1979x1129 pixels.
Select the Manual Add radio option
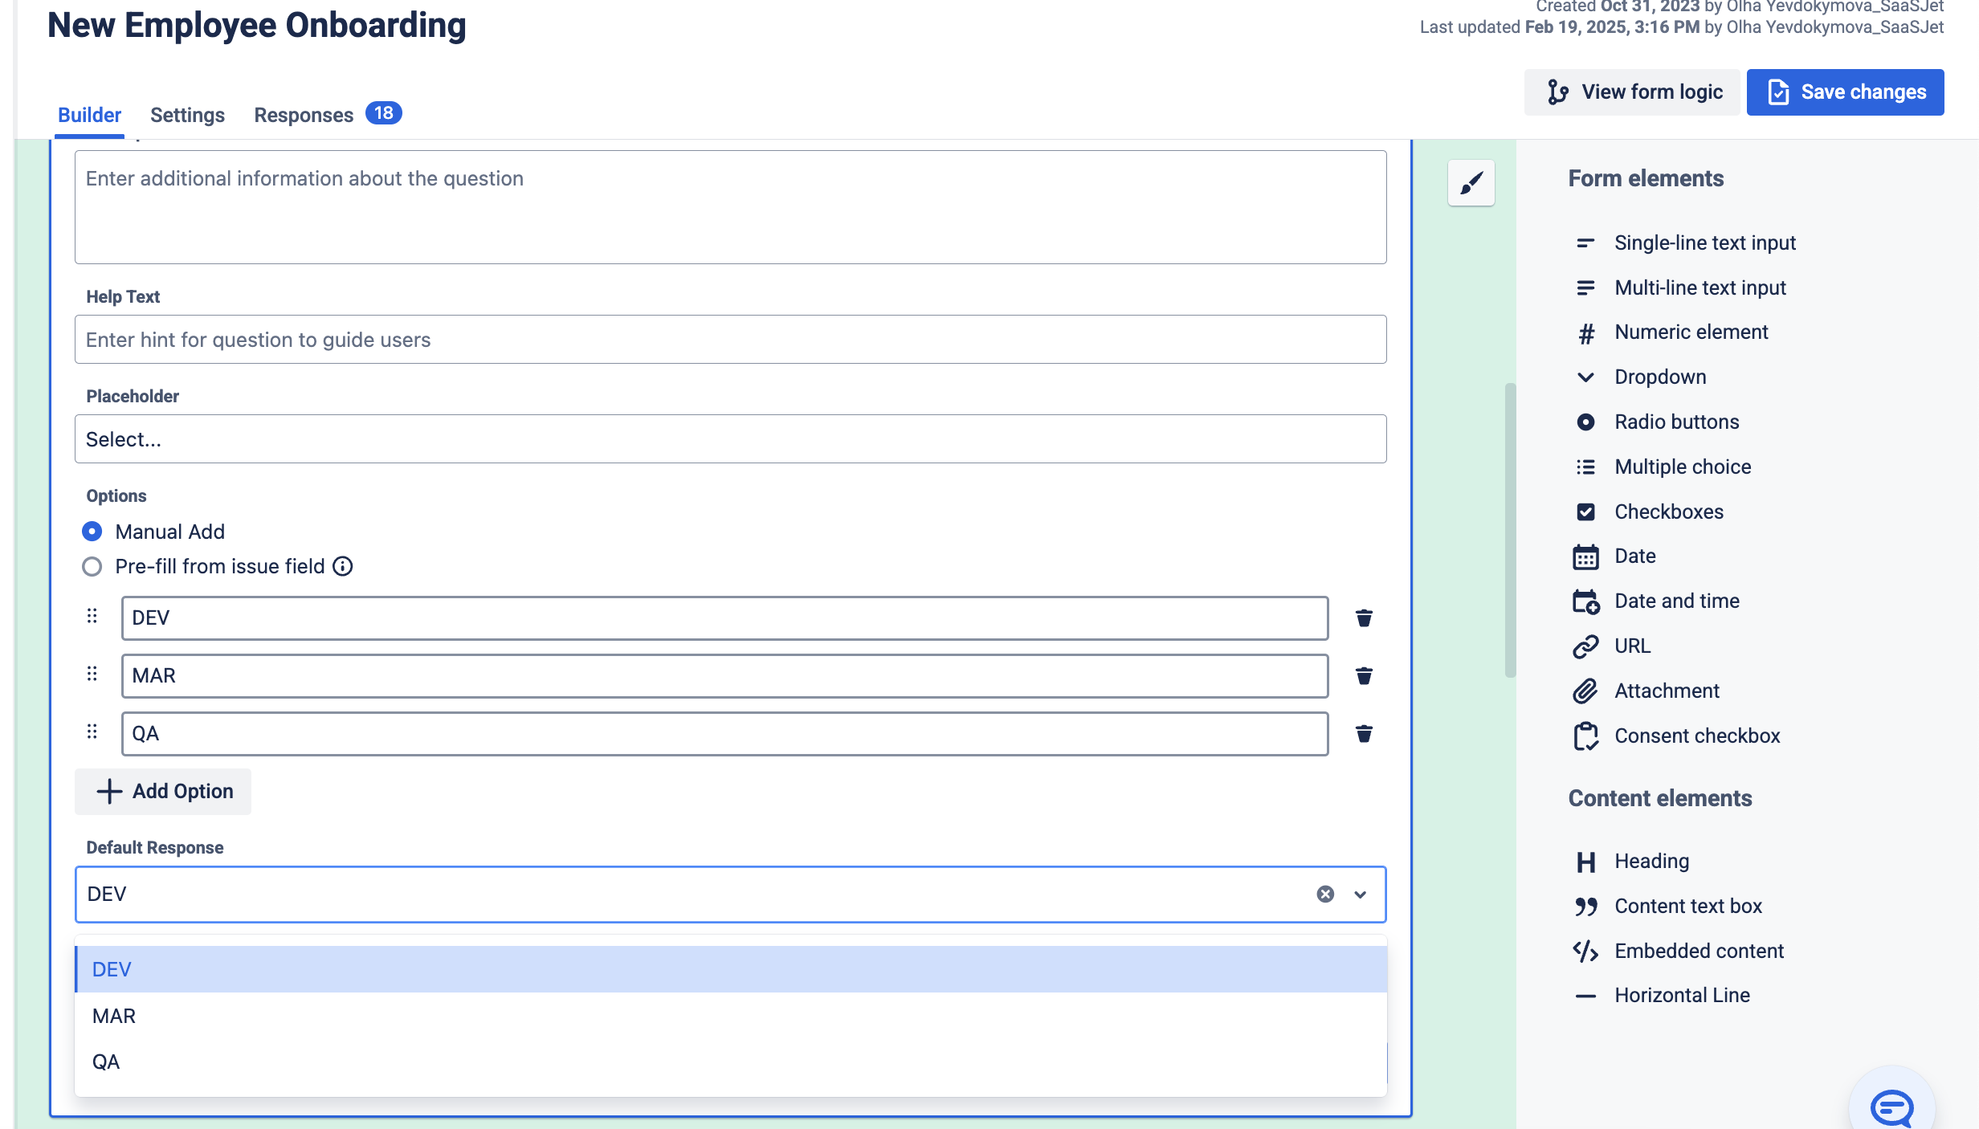tap(92, 532)
